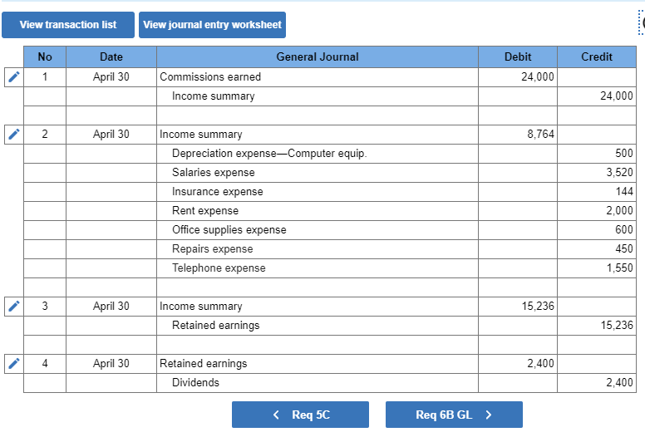Select the Telephone expense account
Screen dimensions: 645x437
pyautogui.click(x=318, y=268)
